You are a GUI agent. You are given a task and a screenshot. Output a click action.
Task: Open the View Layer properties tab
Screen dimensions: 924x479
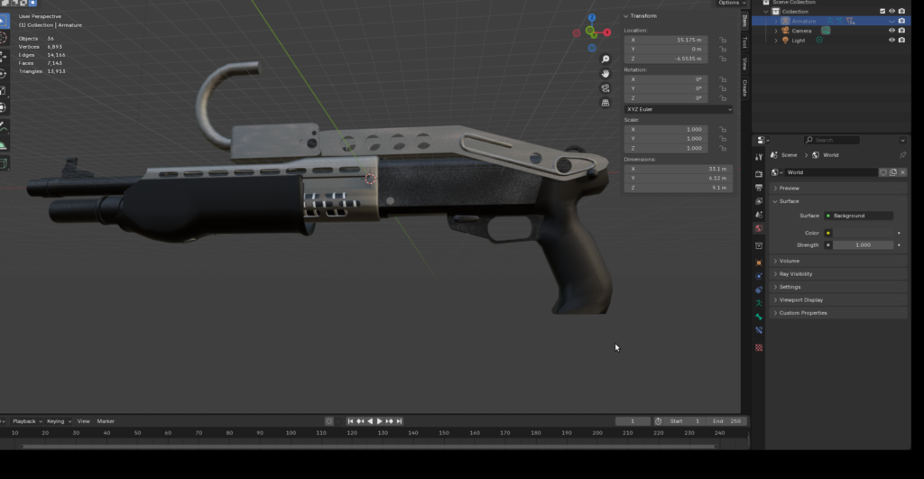coord(759,201)
